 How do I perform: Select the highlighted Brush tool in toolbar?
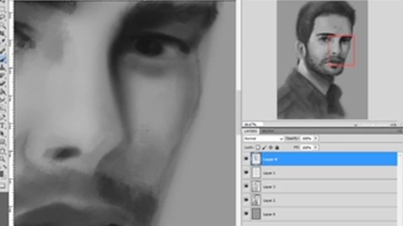pyautogui.click(x=3, y=60)
